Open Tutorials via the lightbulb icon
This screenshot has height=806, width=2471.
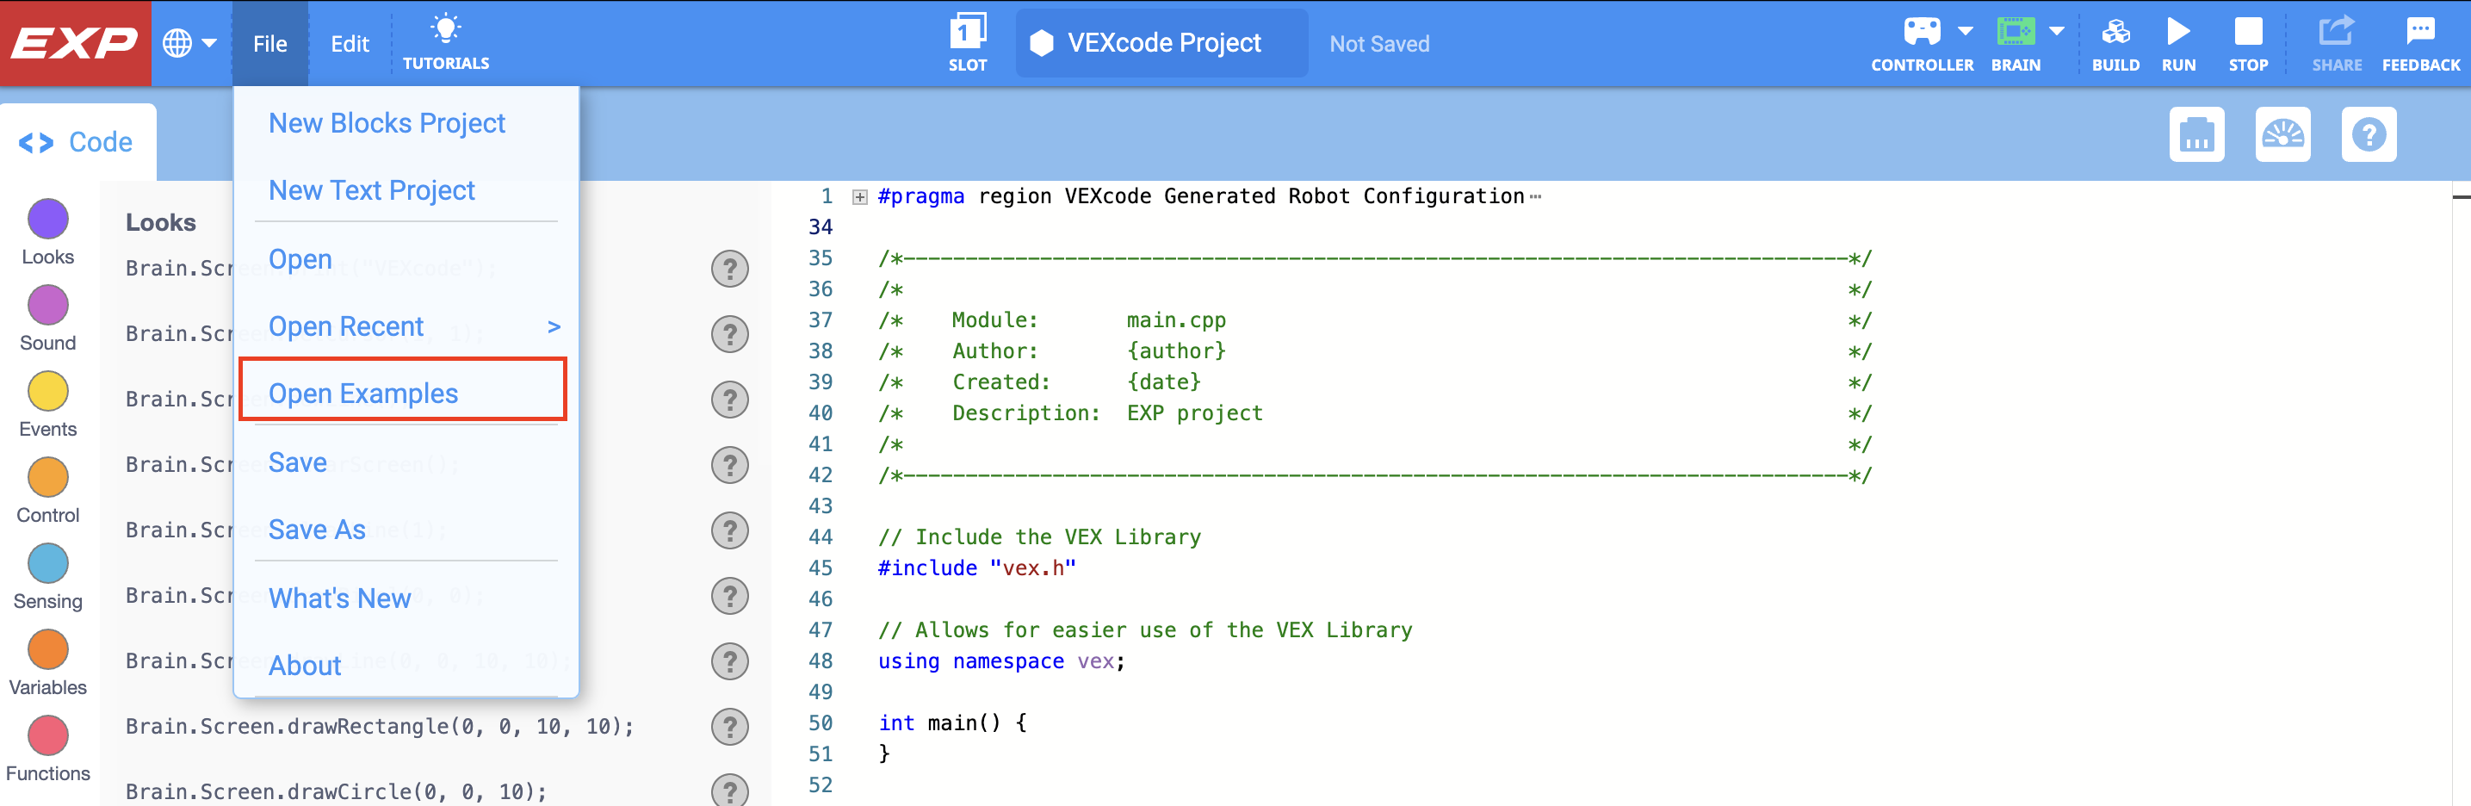click(445, 39)
